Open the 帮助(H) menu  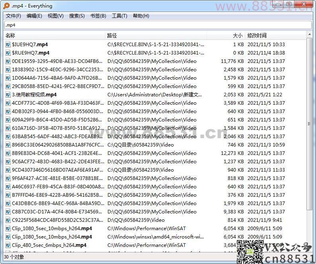click(x=141, y=16)
